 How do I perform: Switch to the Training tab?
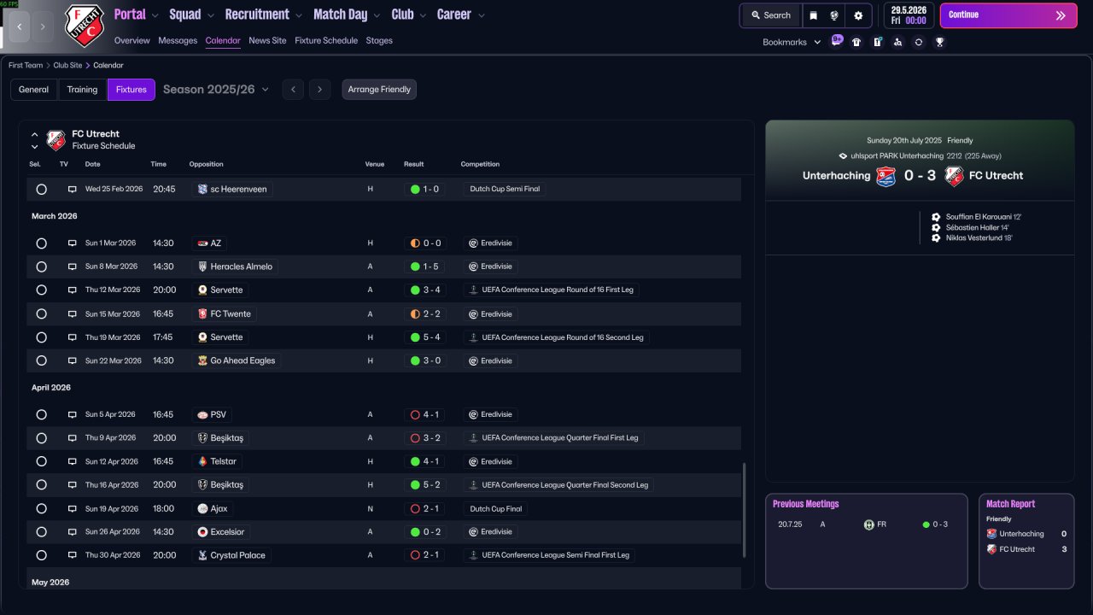coord(82,90)
